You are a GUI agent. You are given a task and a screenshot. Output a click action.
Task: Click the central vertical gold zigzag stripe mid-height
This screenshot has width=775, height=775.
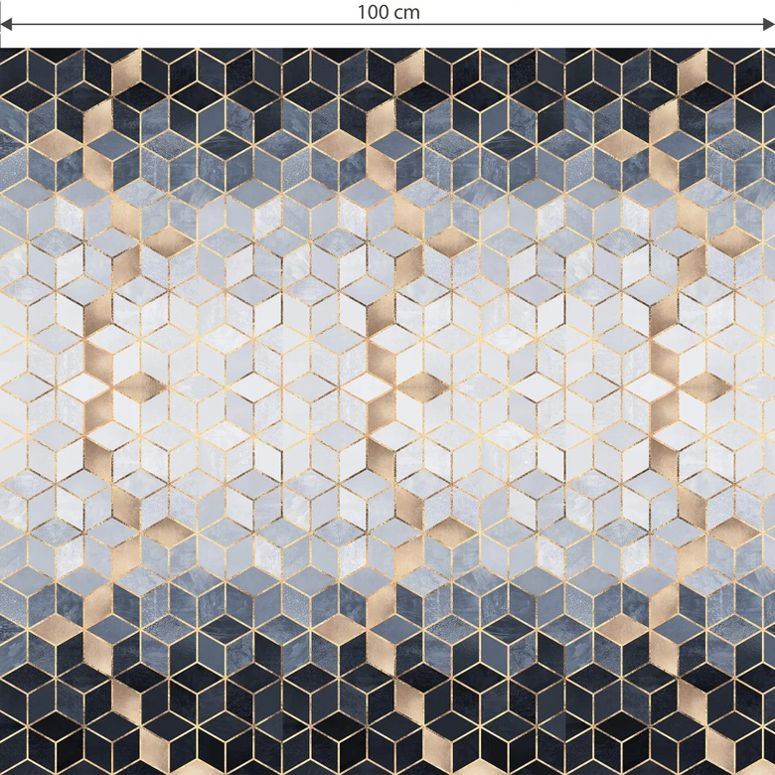click(382, 411)
